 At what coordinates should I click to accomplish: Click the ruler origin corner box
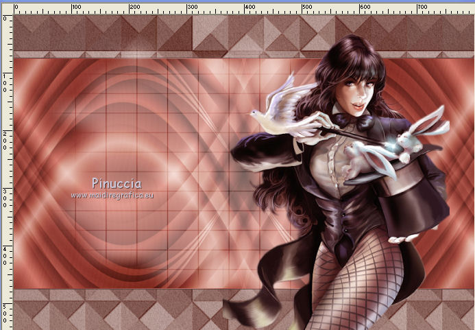pyautogui.click(x=7, y=8)
